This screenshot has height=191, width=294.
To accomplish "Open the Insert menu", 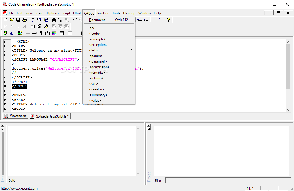I will coord(40,13).
